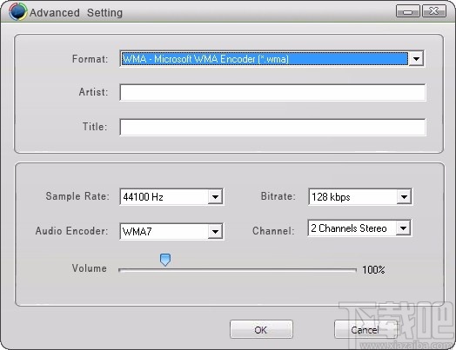Click the 100% volume value
This screenshot has height=350, width=456.
373,270
